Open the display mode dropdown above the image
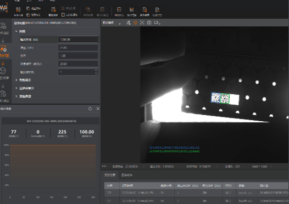Screen dimensions: 289x204 [x=112, y=23]
